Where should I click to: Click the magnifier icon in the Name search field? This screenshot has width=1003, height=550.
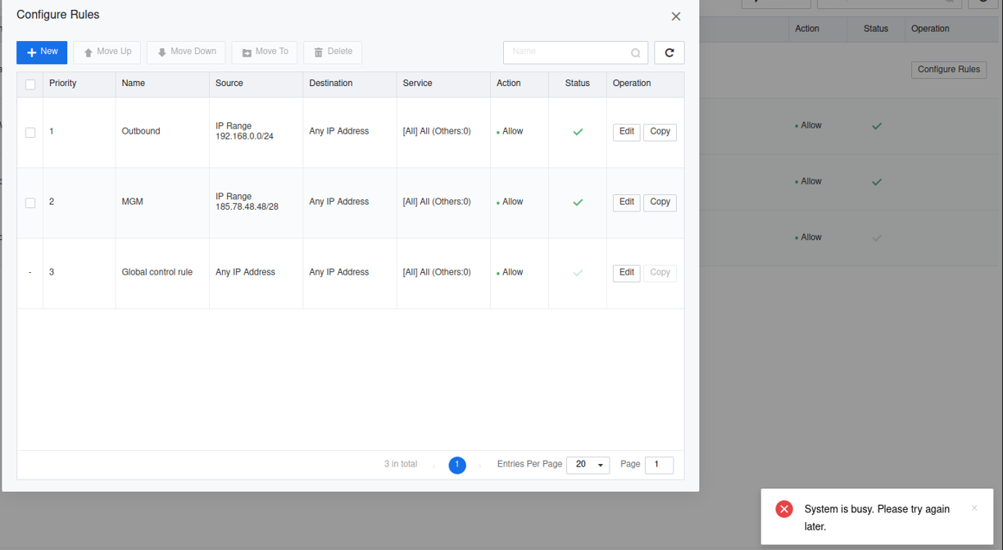coord(635,53)
